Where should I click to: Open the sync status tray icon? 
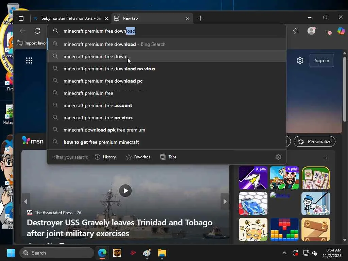pyautogui.click(x=295, y=253)
